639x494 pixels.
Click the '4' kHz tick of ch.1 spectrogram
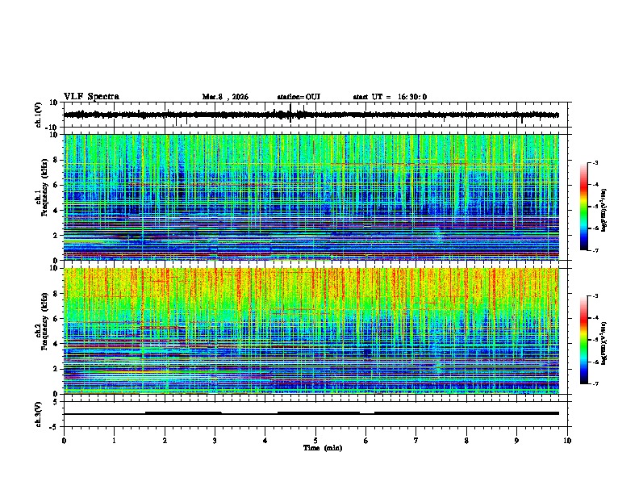[x=56, y=211]
